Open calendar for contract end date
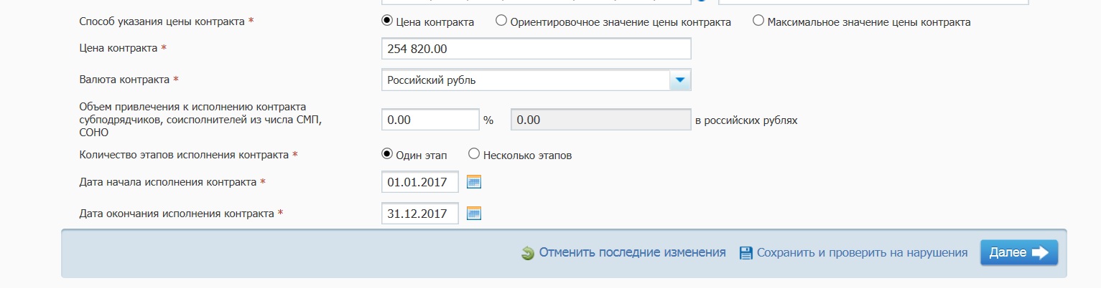The height and width of the screenshot is (301, 1101). (473, 214)
